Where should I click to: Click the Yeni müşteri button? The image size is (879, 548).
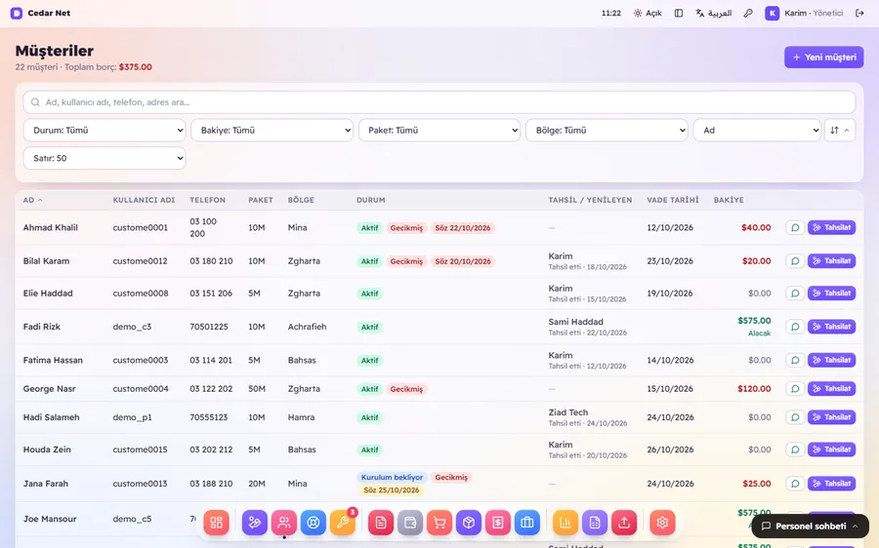(823, 58)
